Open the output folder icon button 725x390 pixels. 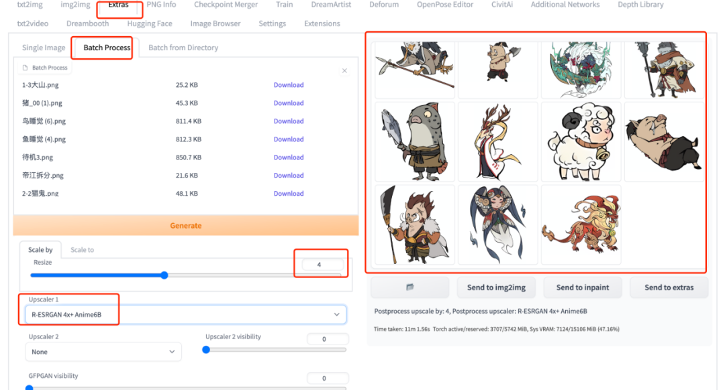coord(409,287)
